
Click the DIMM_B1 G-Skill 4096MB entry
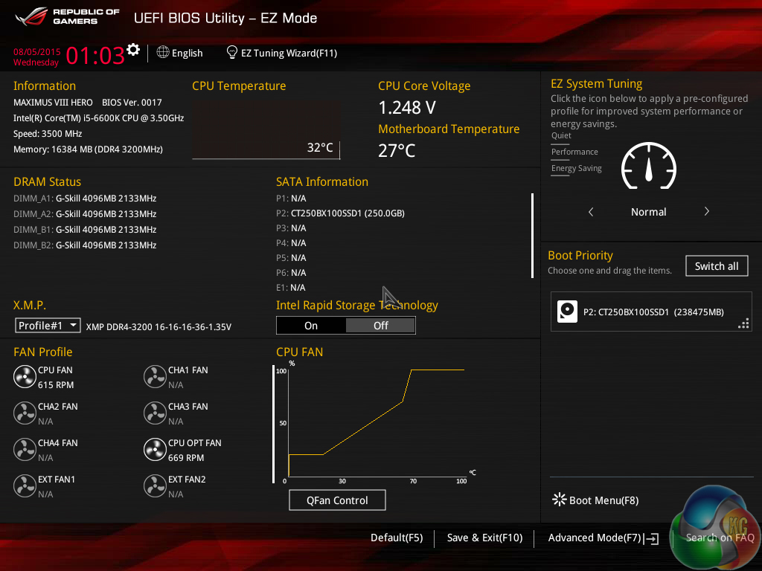(x=85, y=229)
